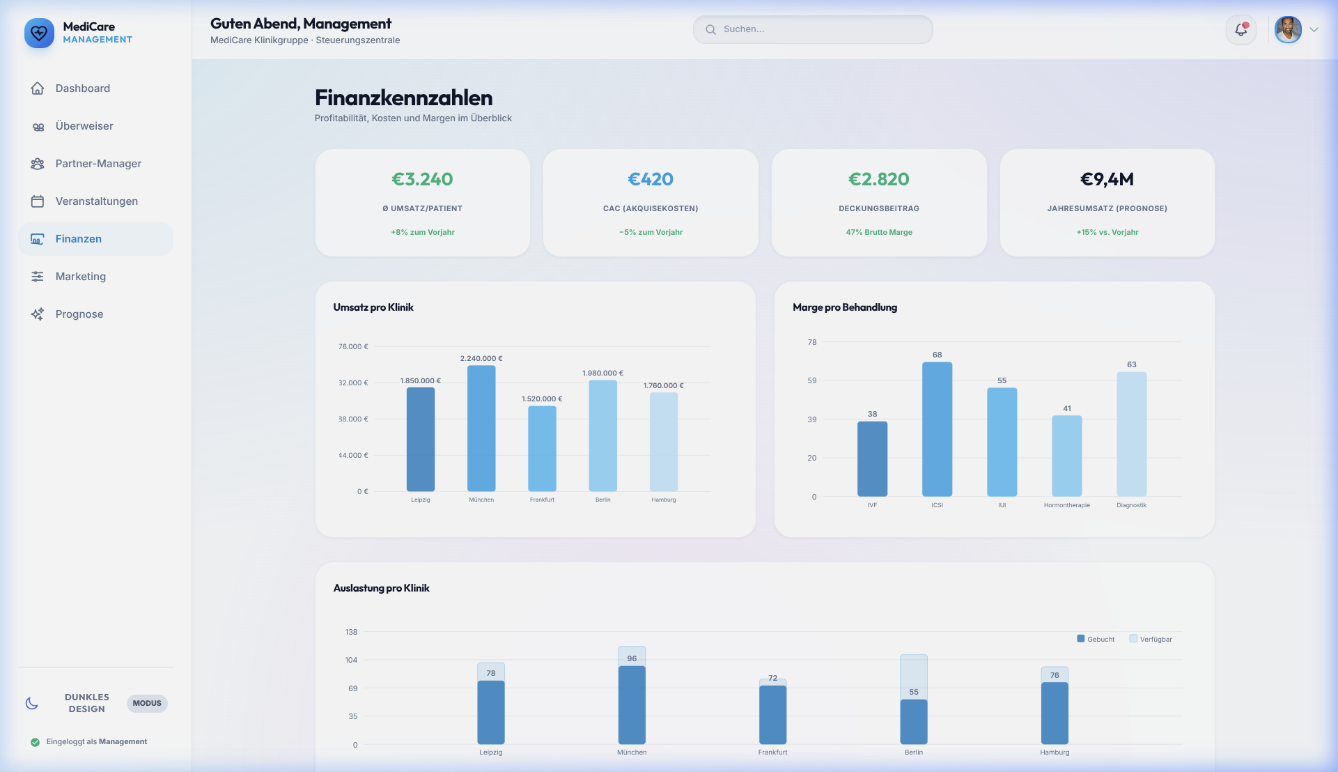Click 'Guten Abend, Management' greeting
The width and height of the screenshot is (1338, 772).
coord(301,24)
